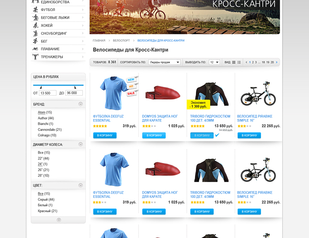Open second-row Tribord wetsuit thumbnail
The image size is (309, 238).
click(211, 170)
